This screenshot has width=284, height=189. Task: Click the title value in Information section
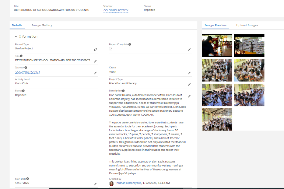(52, 60)
